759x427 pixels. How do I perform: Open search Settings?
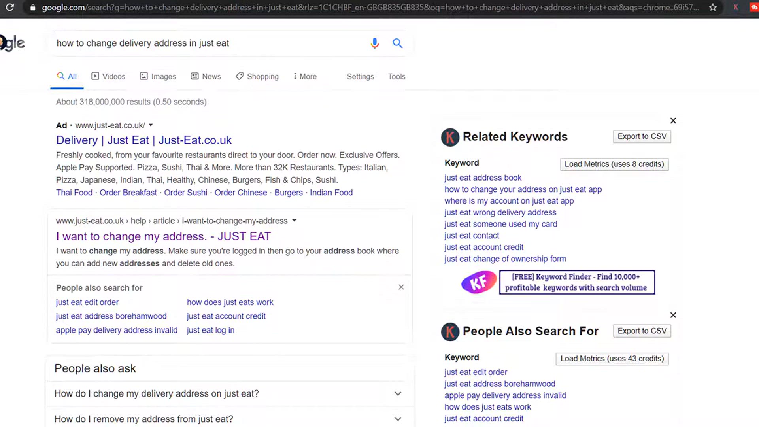tap(360, 76)
